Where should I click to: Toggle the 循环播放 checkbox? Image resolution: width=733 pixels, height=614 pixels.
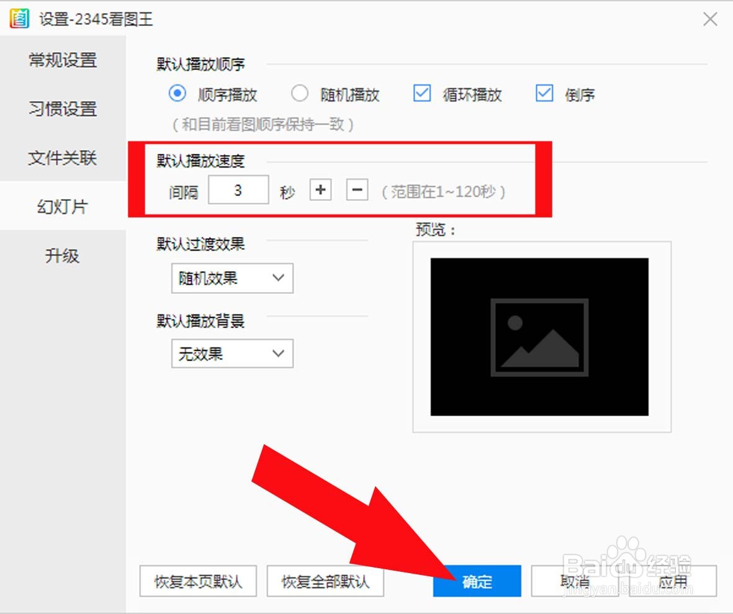[422, 94]
